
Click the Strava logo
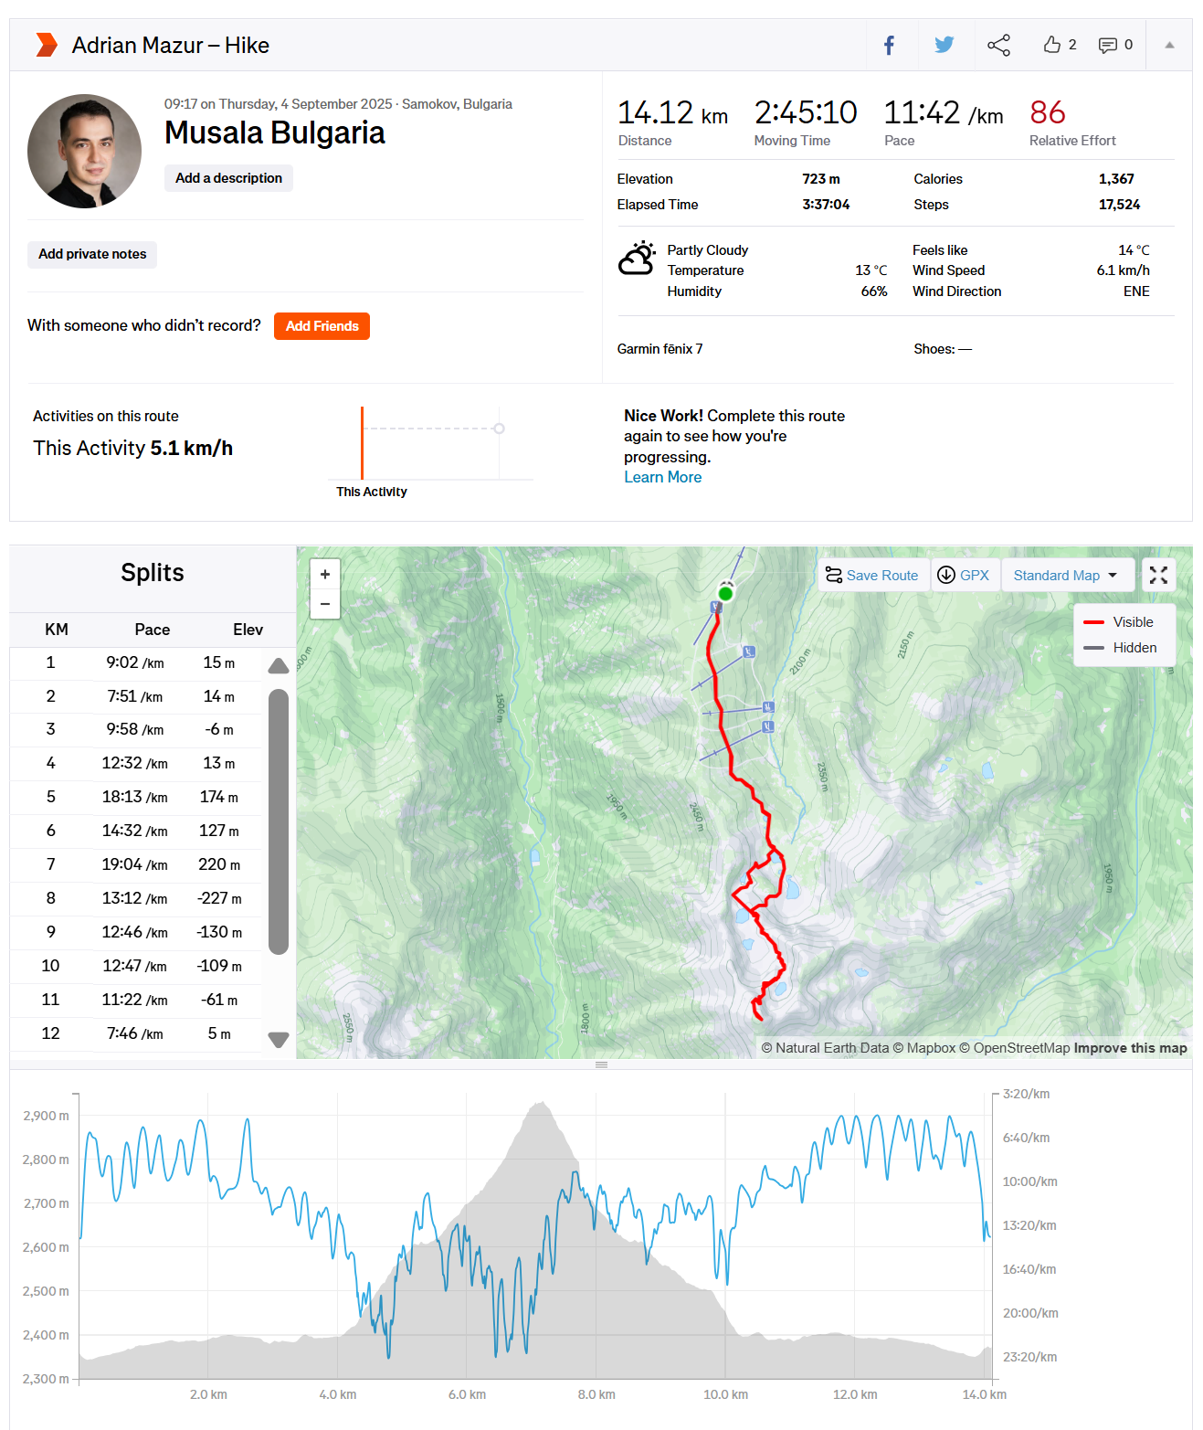pos(45,44)
